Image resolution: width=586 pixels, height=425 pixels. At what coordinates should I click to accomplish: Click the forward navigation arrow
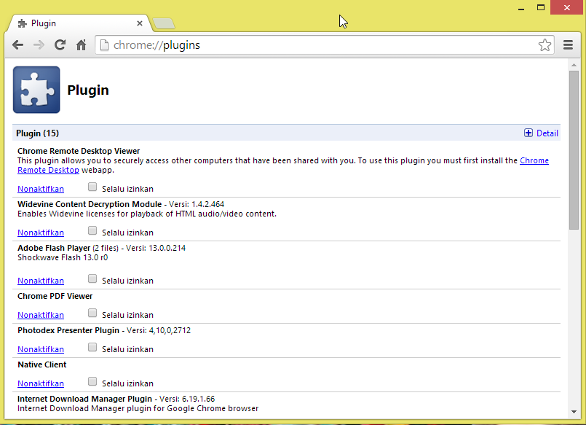click(x=39, y=45)
